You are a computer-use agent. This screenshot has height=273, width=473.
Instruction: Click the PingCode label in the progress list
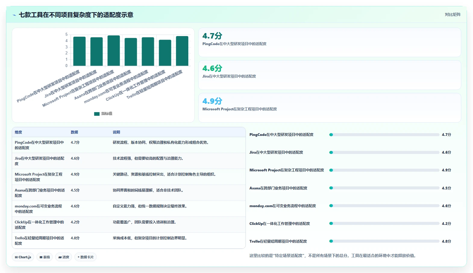click(x=281, y=135)
